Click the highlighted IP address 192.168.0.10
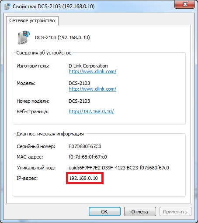This screenshot has height=223, width=198. [x=83, y=178]
